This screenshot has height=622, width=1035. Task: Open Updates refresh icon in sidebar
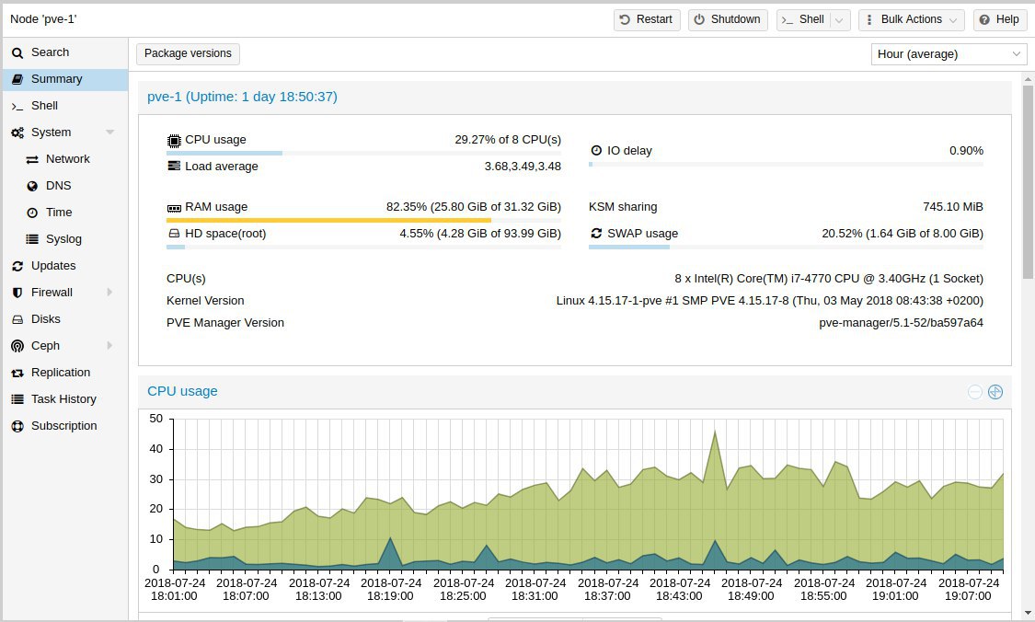click(17, 266)
